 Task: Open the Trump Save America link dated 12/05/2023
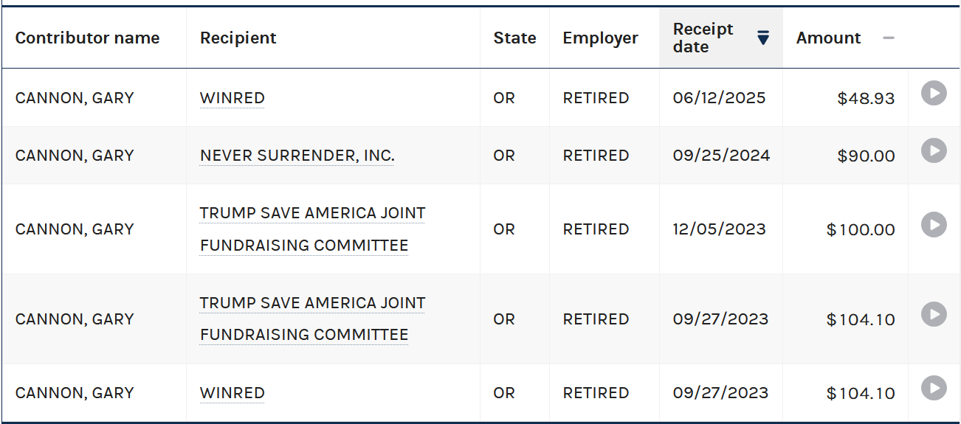(x=313, y=229)
